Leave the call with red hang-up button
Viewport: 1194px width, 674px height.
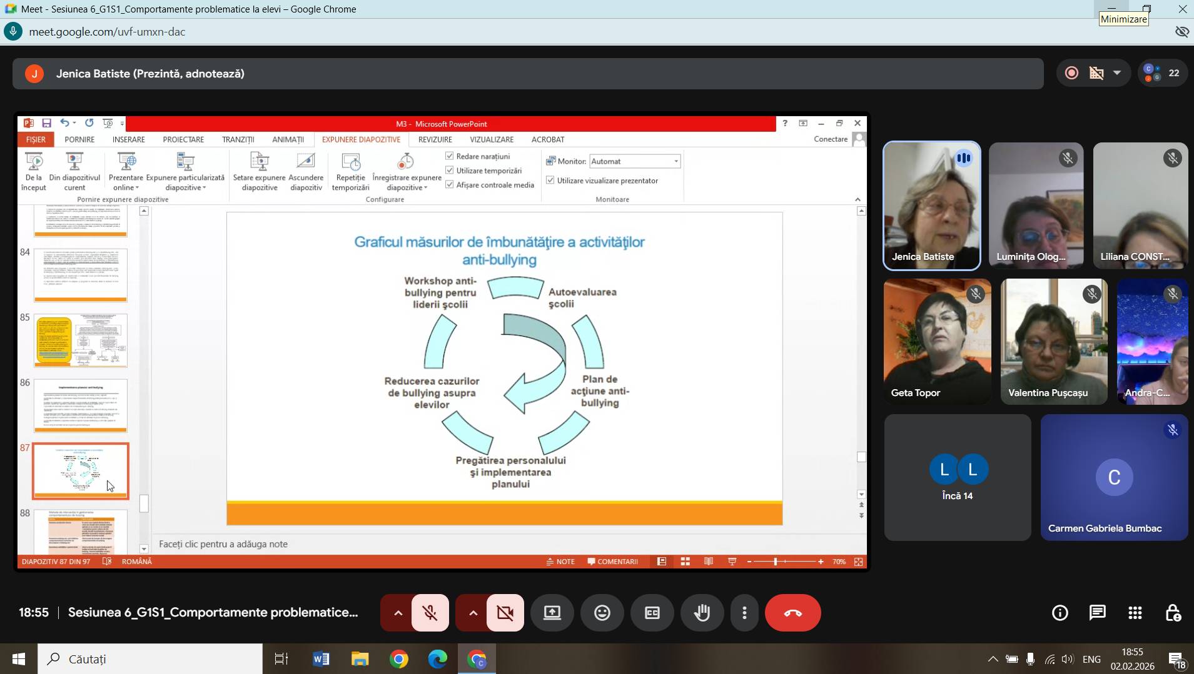792,613
